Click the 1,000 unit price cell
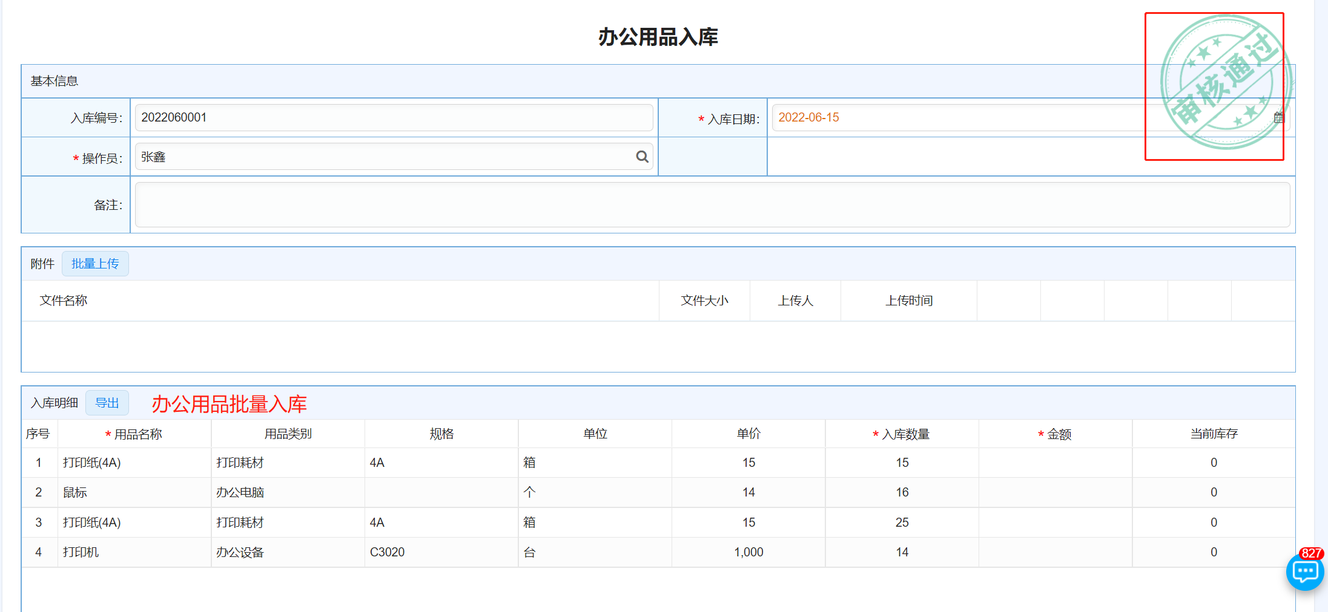The image size is (1328, 612). click(x=748, y=552)
